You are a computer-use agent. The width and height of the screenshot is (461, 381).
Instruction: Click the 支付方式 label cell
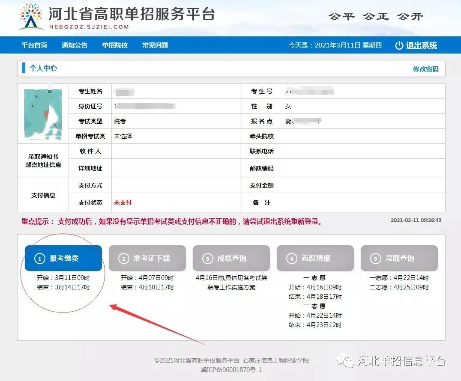(x=90, y=185)
